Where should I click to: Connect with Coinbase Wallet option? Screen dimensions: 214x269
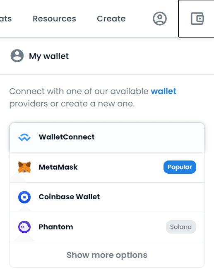(107, 197)
